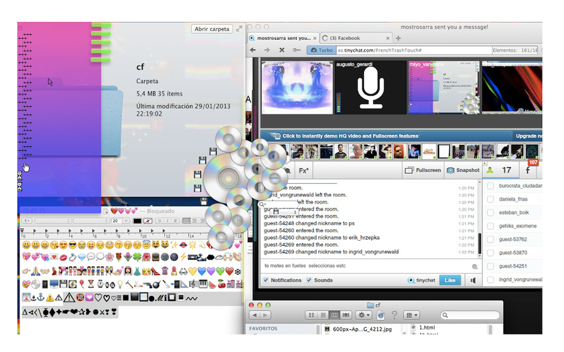Click the Finder search field

470,315
